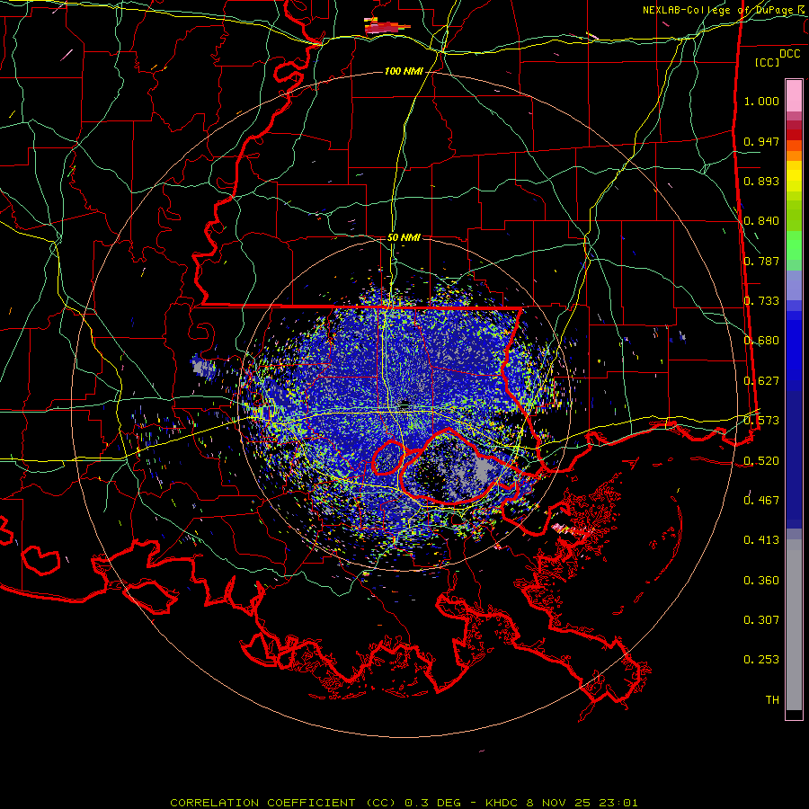Image resolution: width=809 pixels, height=809 pixels.
Task: Click the radar site at ring center
Action: [404, 403]
